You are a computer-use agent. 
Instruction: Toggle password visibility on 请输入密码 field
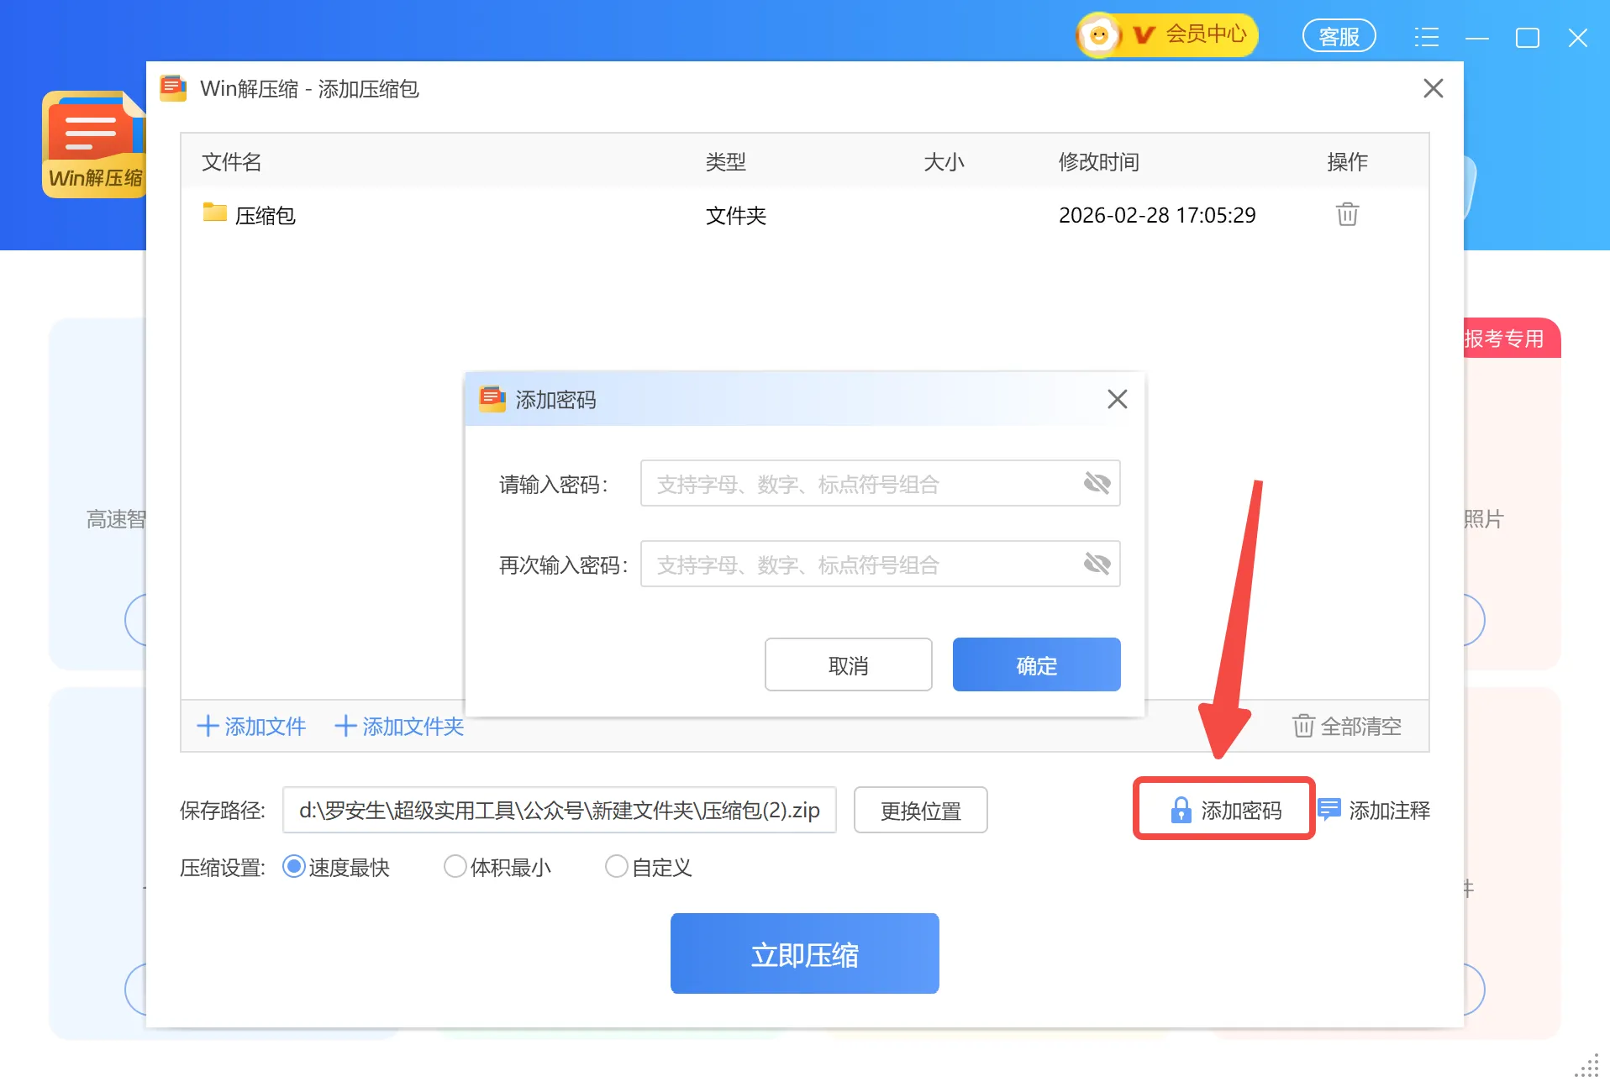(1097, 483)
